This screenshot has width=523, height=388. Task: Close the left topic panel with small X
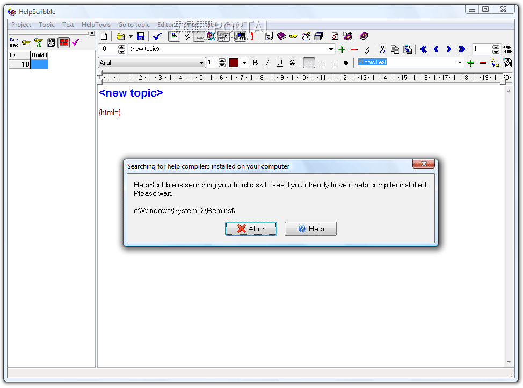92,33
